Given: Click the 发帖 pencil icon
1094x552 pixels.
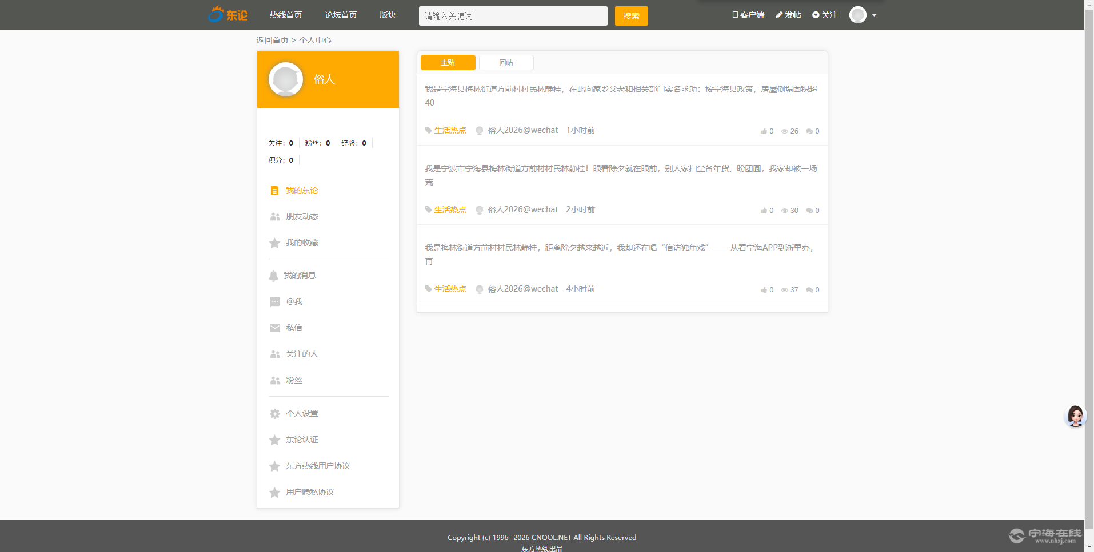Looking at the screenshot, I should click(x=779, y=15).
